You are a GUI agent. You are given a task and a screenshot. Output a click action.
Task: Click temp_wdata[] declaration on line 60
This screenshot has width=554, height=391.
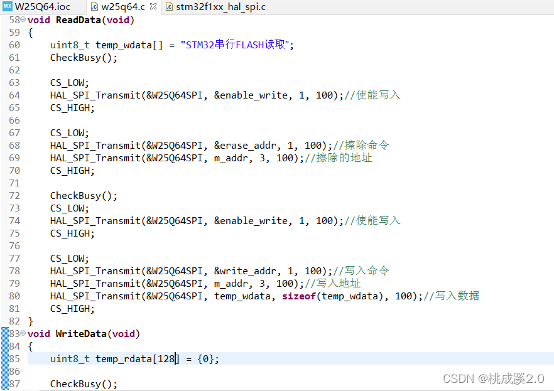coord(129,45)
